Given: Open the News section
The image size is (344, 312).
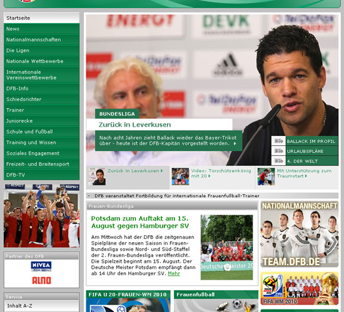Looking at the screenshot, I should tap(41, 29).
